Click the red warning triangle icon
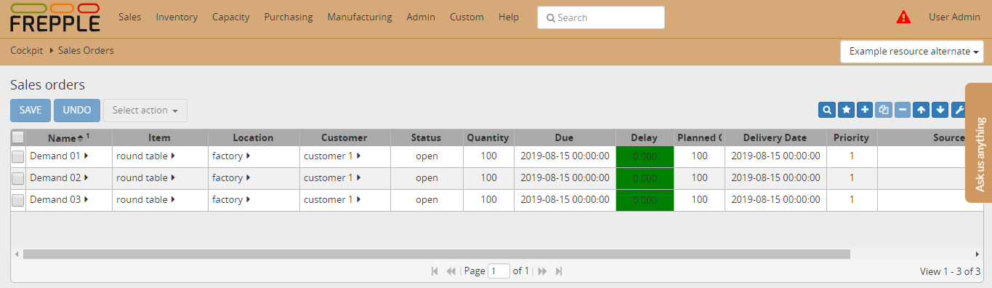The image size is (992, 288). [903, 17]
